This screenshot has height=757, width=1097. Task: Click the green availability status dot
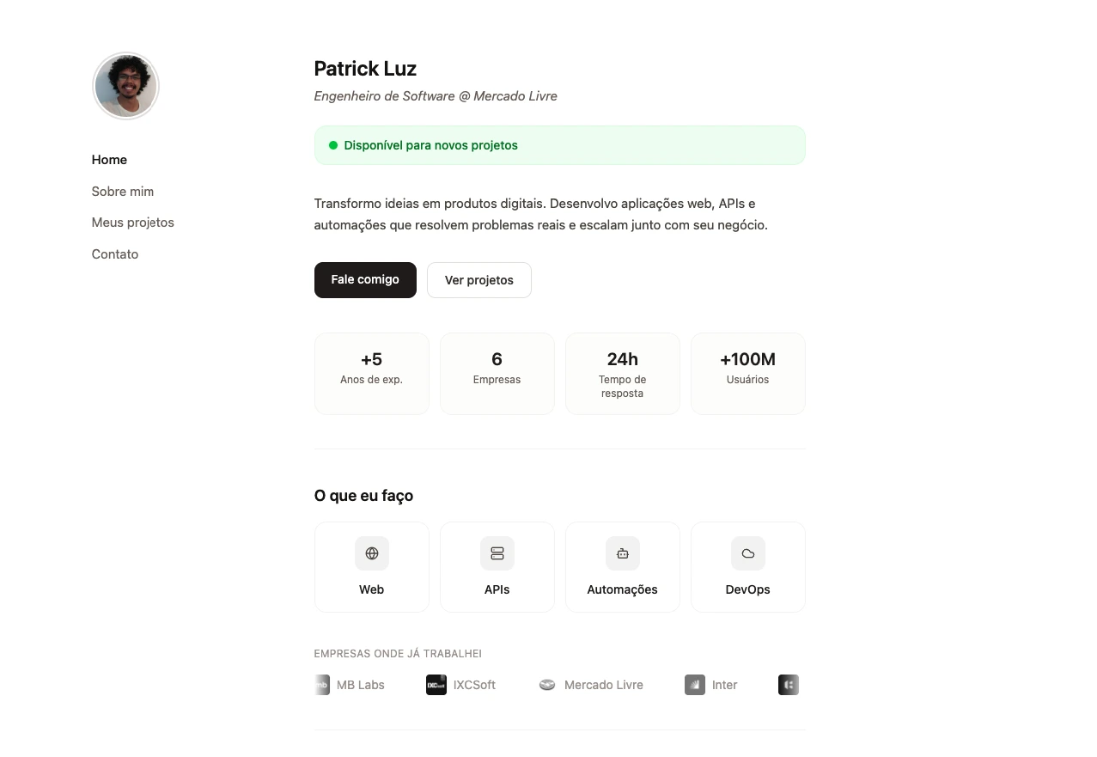point(332,145)
